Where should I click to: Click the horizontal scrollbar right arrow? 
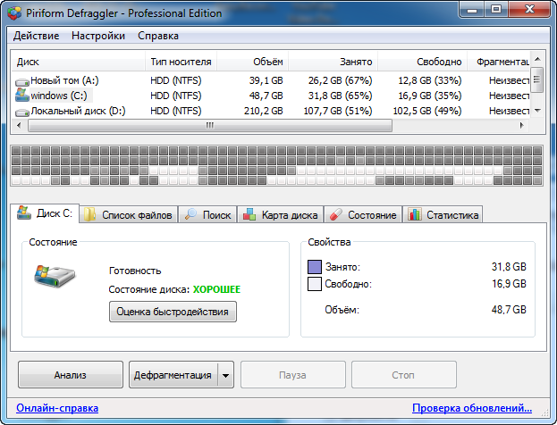coord(521,125)
